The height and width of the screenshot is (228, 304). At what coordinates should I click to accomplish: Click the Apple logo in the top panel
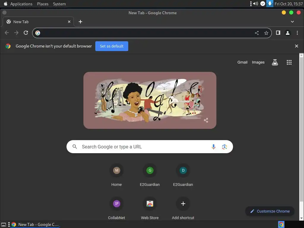[5, 4]
